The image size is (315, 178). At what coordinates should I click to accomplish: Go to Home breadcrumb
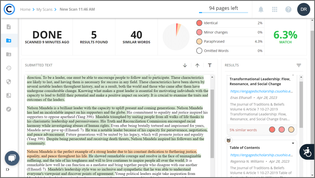[25, 10]
